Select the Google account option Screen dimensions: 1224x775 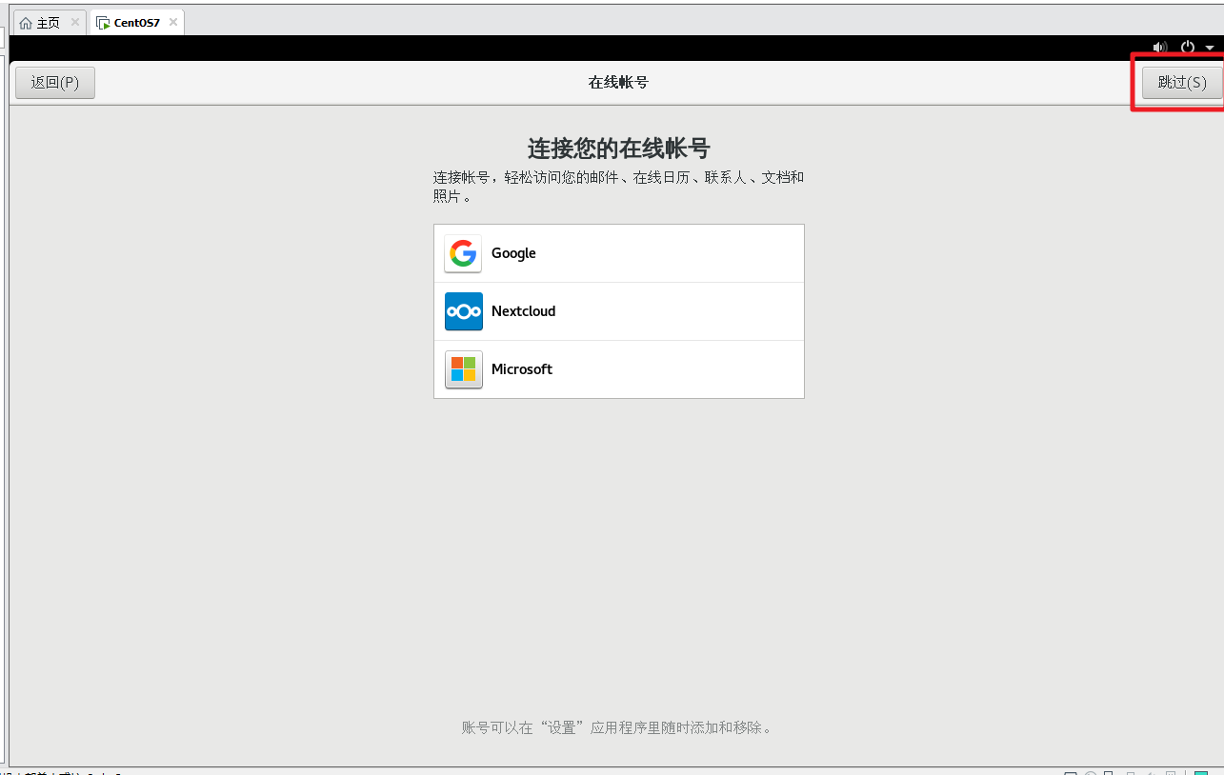click(x=619, y=253)
